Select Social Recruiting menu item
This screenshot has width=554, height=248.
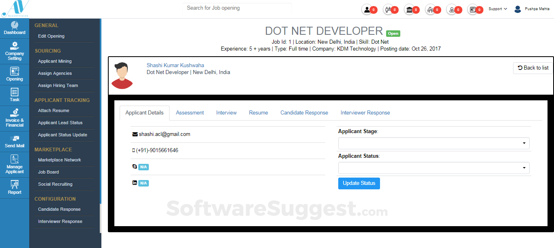[55, 184]
